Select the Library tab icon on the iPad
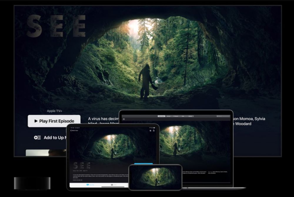 112,185
